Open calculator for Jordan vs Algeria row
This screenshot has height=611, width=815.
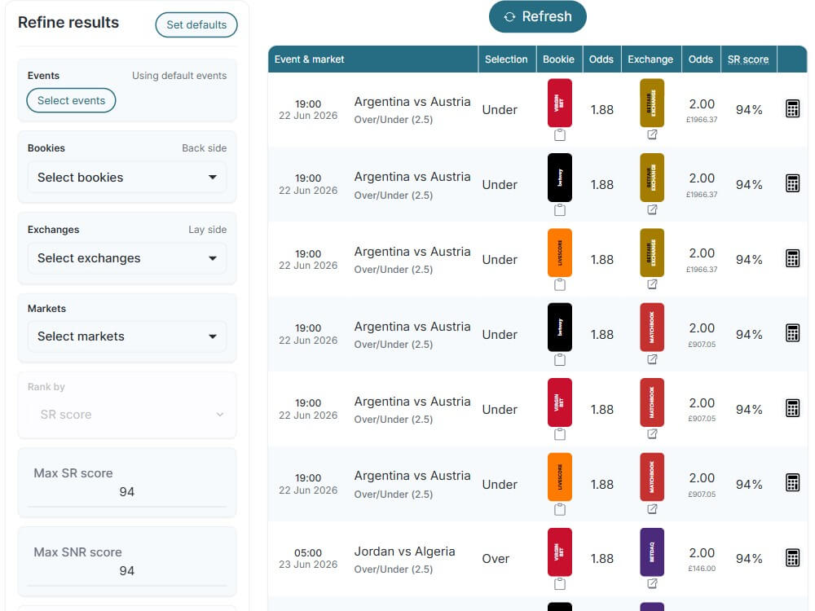[792, 557]
